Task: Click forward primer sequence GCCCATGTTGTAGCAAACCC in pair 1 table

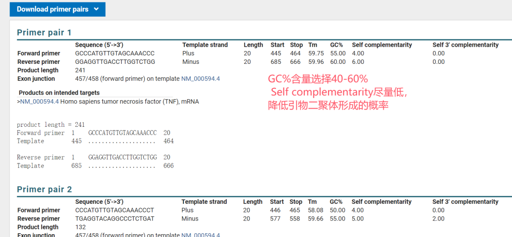Action: point(115,53)
